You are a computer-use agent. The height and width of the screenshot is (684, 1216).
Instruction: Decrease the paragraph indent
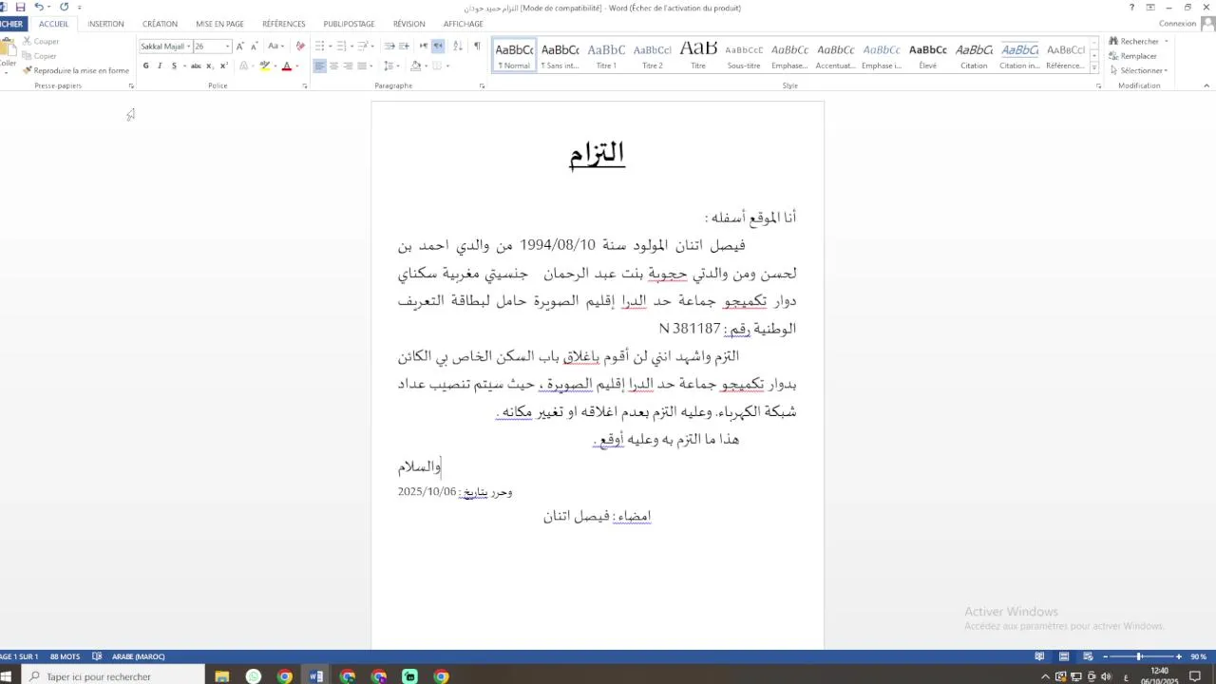pos(389,46)
